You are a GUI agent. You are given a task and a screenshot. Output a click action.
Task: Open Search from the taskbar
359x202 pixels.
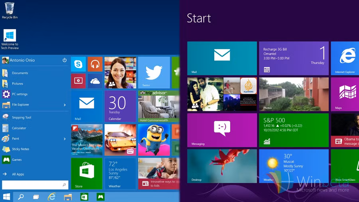coord(21,197)
